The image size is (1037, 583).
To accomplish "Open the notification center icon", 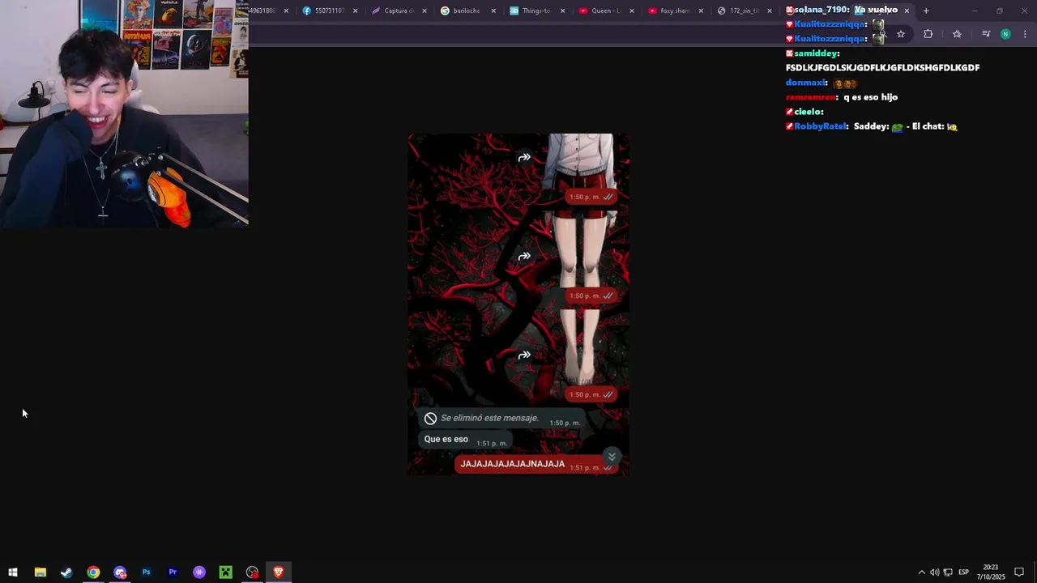I will coord(1019,572).
